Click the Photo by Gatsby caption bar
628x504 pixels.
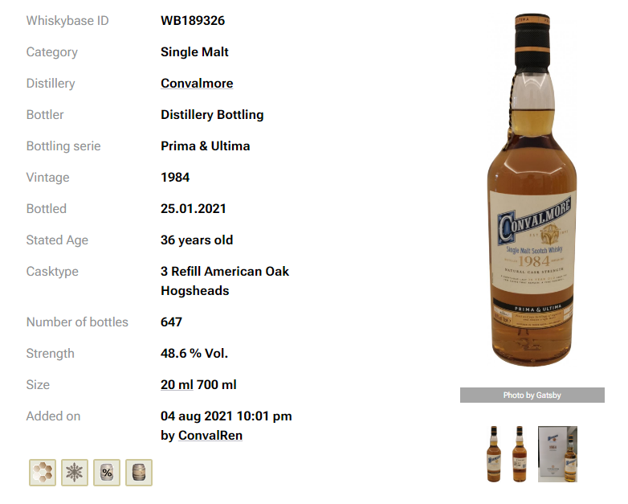(x=532, y=395)
